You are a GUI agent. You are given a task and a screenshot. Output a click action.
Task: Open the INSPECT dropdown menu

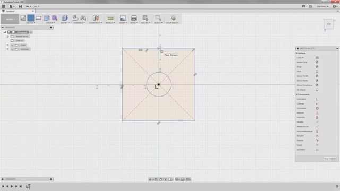tap(110, 23)
